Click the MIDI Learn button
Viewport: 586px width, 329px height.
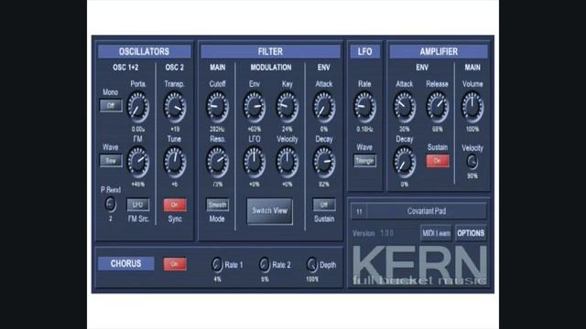pos(436,234)
